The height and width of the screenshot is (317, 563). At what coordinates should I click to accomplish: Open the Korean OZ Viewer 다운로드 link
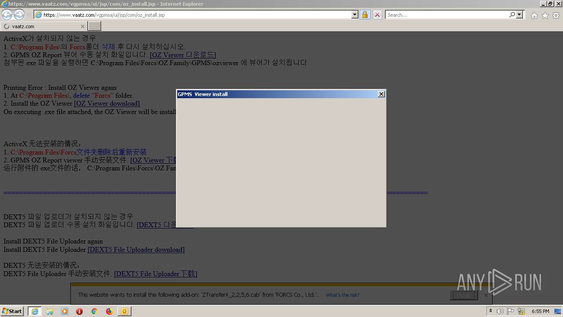(x=183, y=55)
